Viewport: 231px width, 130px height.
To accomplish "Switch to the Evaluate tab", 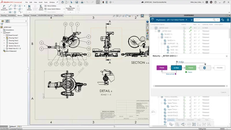I will tap(33, 15).
